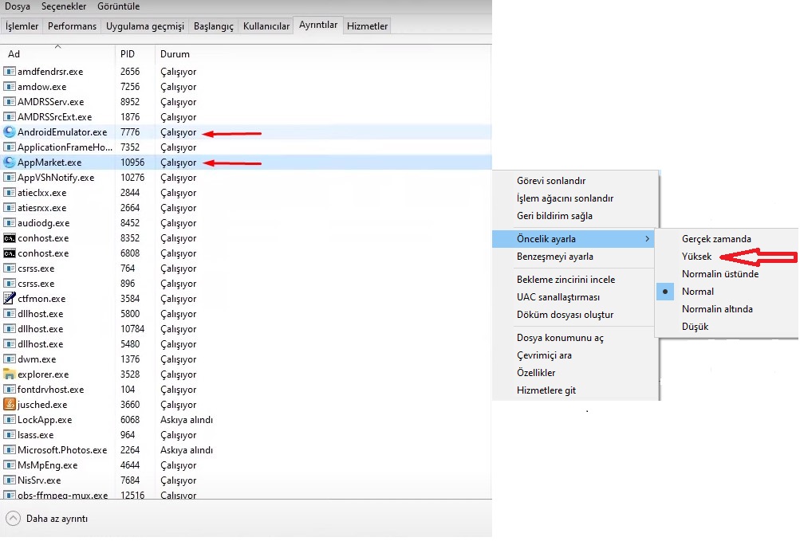Image resolution: width=800 pixels, height=541 pixels.
Task: Open the Görüntüle menu
Action: pos(118,6)
